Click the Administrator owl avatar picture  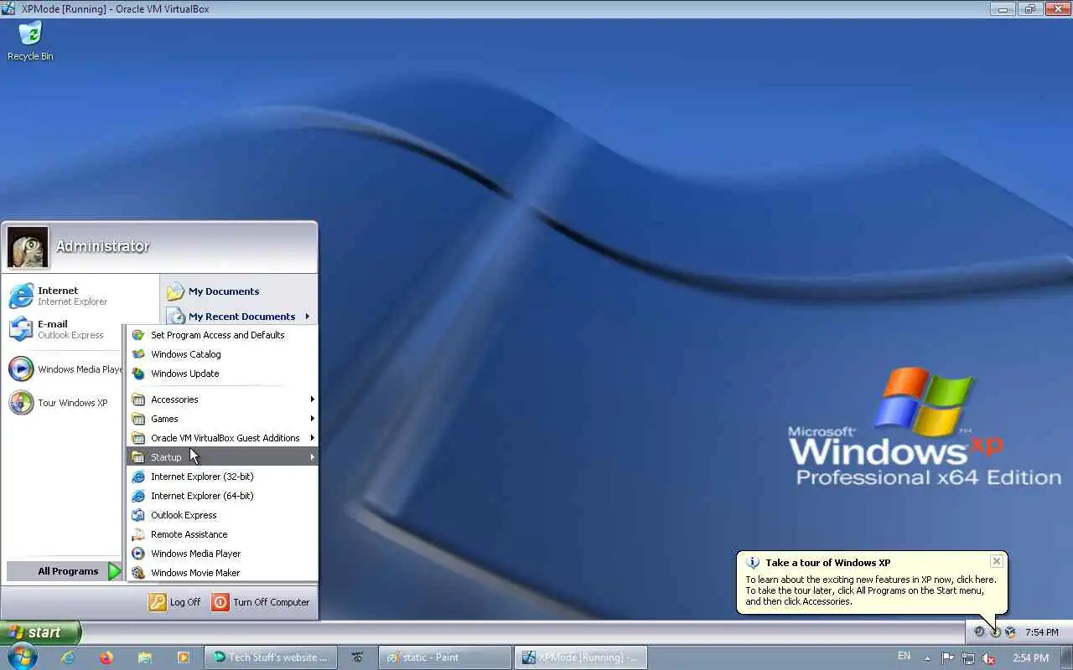click(28, 247)
